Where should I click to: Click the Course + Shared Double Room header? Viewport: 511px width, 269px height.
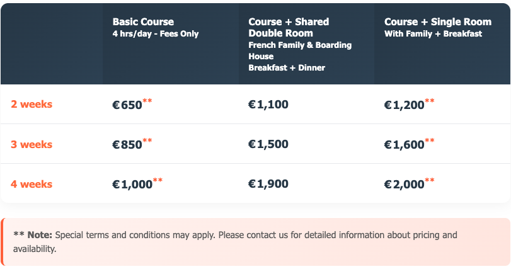click(x=289, y=27)
